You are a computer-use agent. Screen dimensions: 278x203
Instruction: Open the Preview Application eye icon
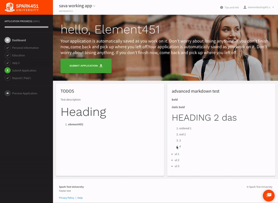click(x=8, y=93)
